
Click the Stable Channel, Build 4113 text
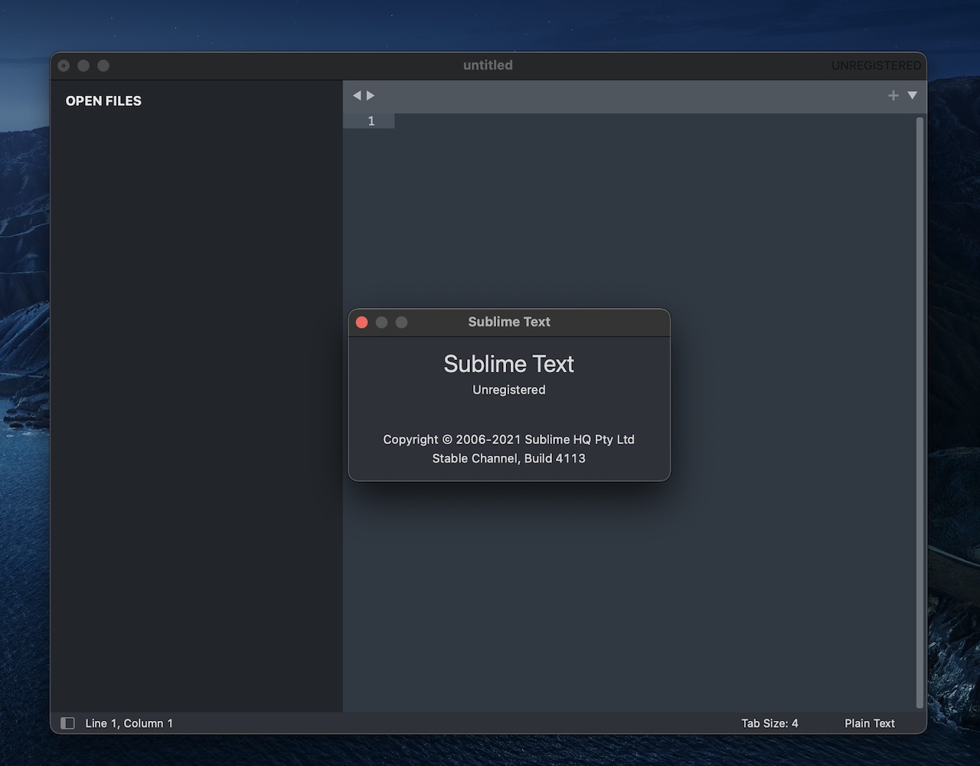509,459
